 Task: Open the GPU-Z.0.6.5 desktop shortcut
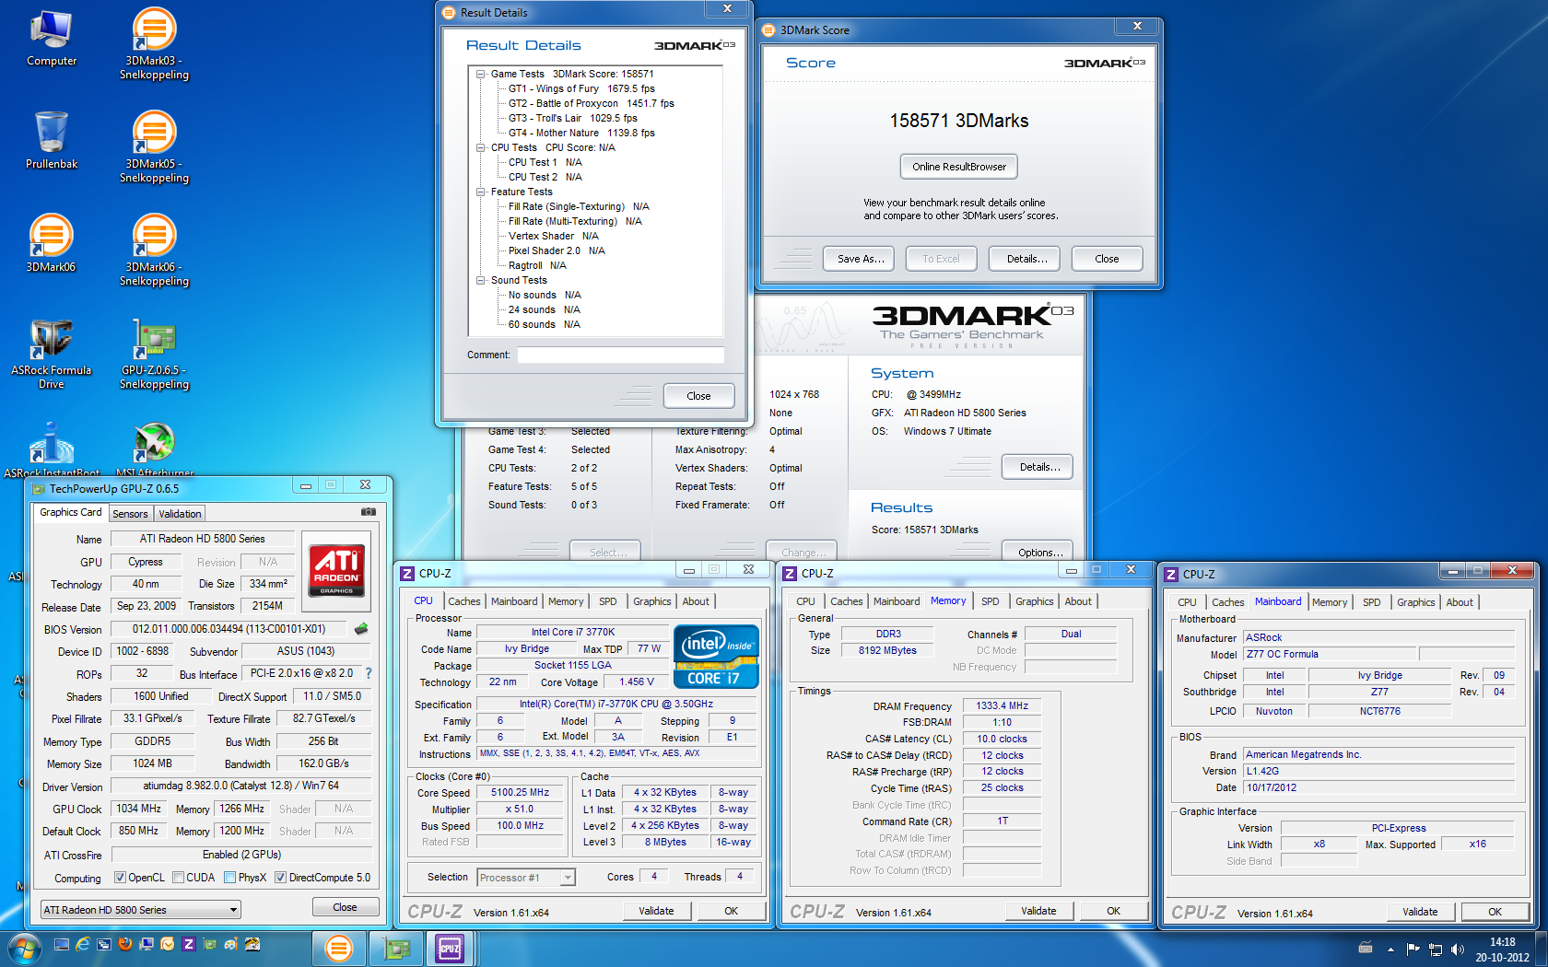click(x=154, y=354)
